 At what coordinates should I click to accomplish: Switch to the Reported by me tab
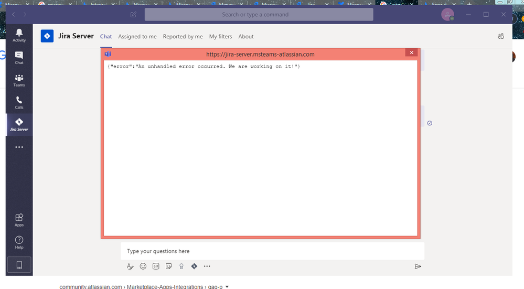coord(183,36)
